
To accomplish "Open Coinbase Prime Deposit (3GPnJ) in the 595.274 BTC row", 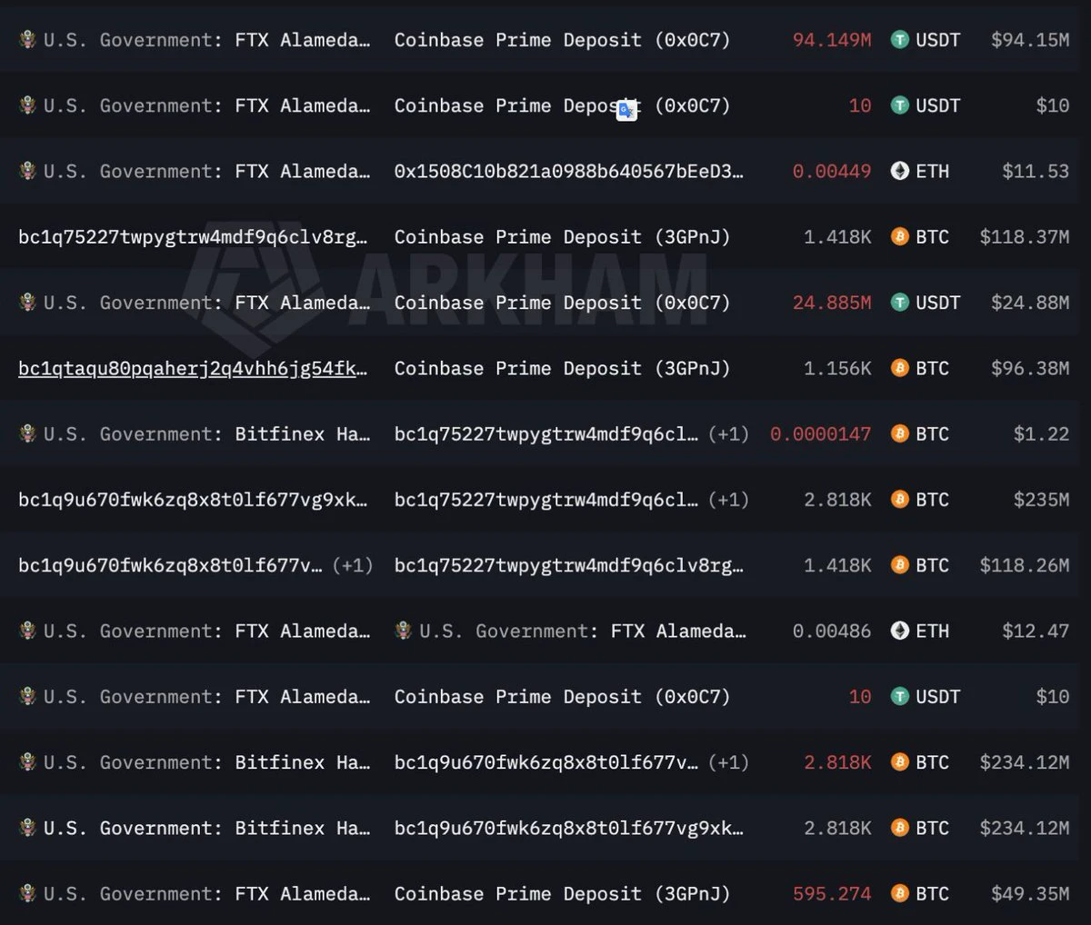I will (562, 894).
